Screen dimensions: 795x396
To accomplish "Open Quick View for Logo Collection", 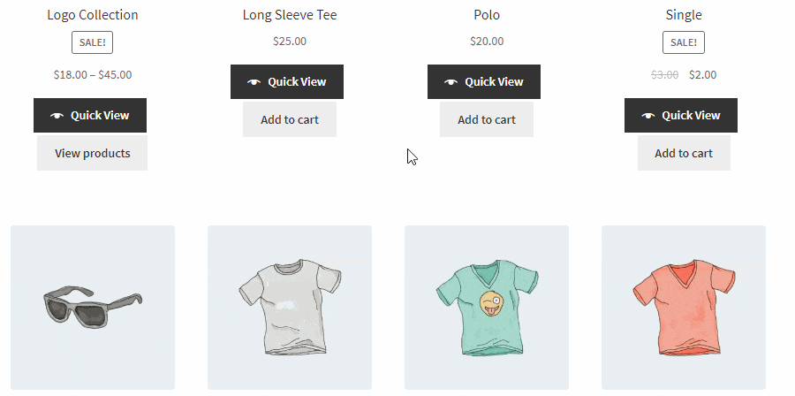I will 90,116.
